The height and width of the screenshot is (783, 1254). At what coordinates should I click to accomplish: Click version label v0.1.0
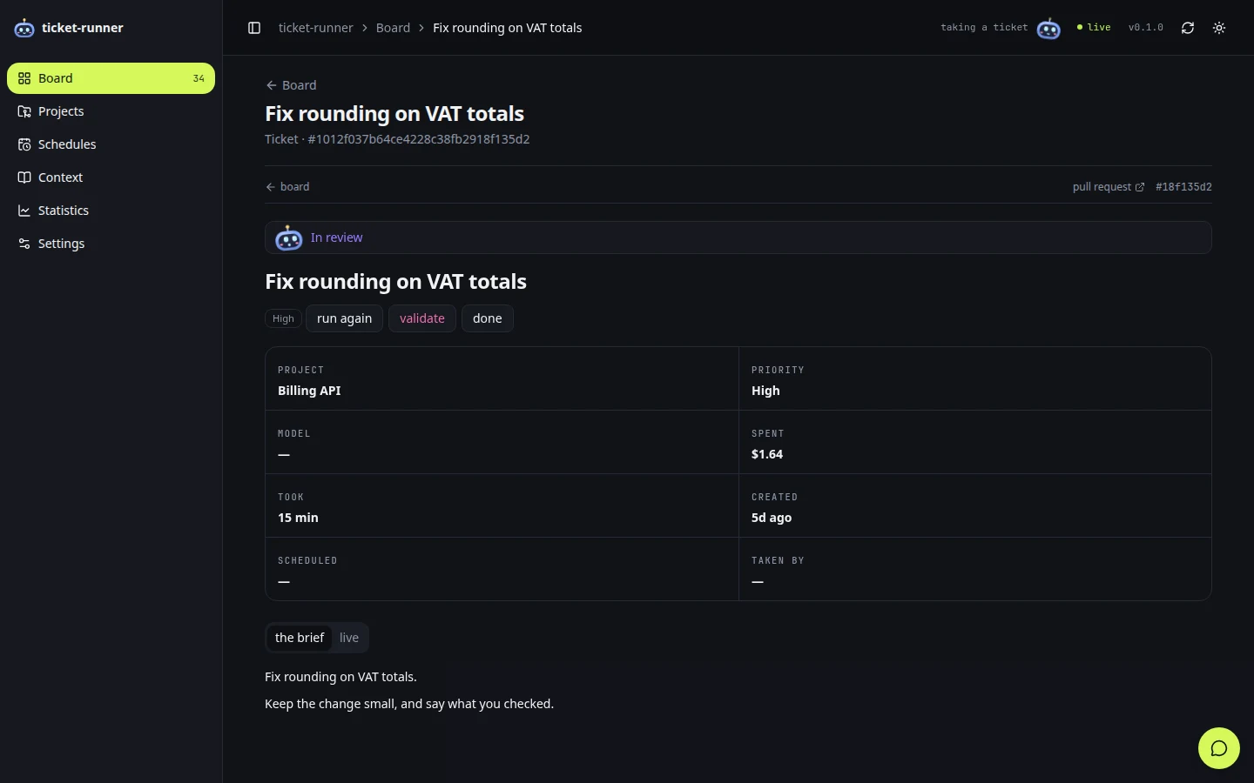pos(1146,28)
